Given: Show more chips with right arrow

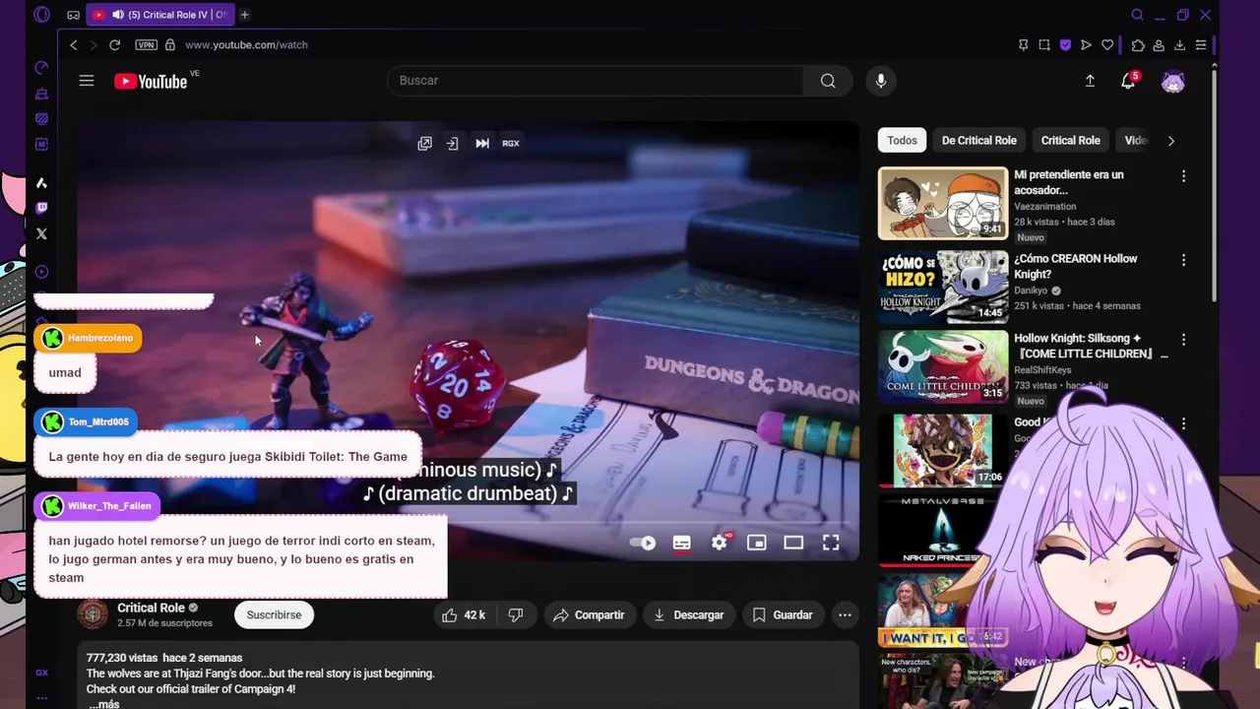Looking at the screenshot, I should point(1170,141).
